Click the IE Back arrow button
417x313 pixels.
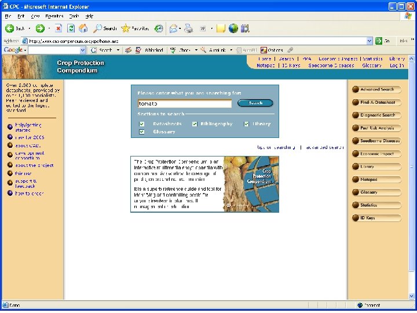[x=10, y=28]
